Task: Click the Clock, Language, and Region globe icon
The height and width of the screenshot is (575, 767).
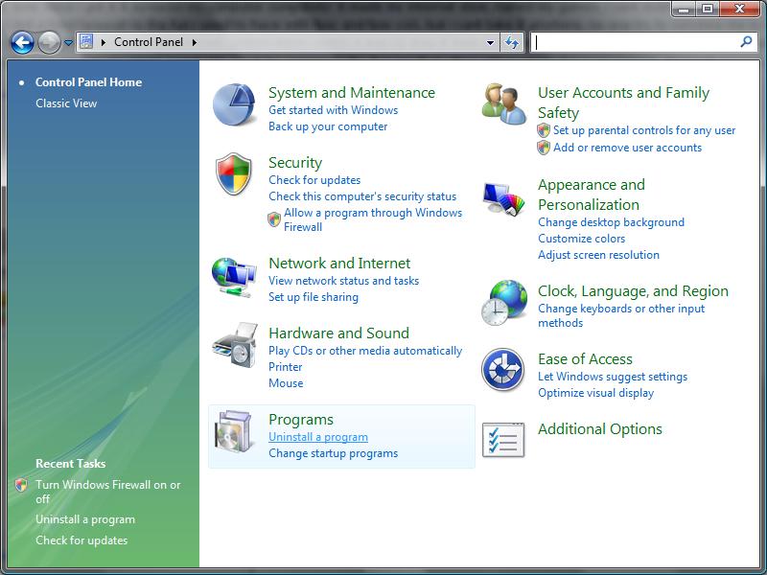Action: (504, 303)
